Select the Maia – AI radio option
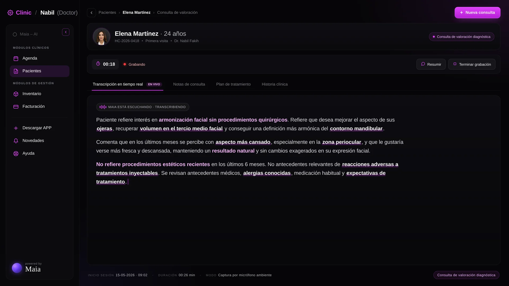The image size is (509, 286). [x=15, y=34]
